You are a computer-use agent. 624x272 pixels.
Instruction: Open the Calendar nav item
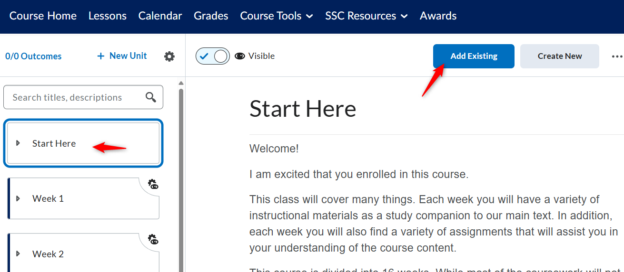(160, 16)
